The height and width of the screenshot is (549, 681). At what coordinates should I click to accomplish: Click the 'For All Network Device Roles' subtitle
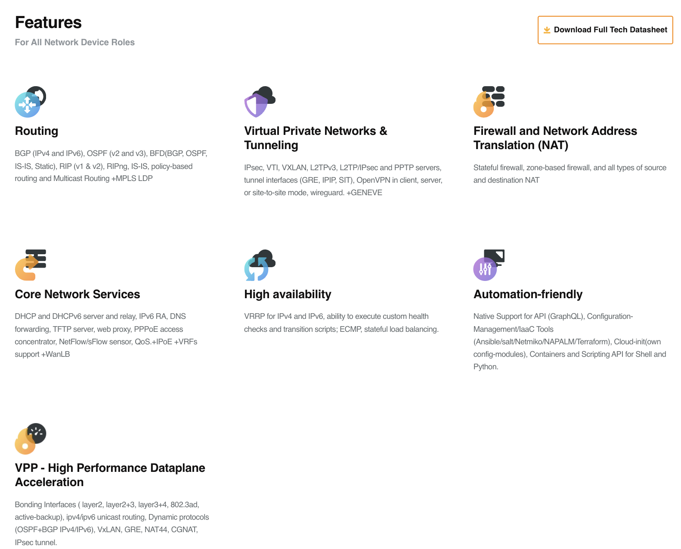[74, 42]
